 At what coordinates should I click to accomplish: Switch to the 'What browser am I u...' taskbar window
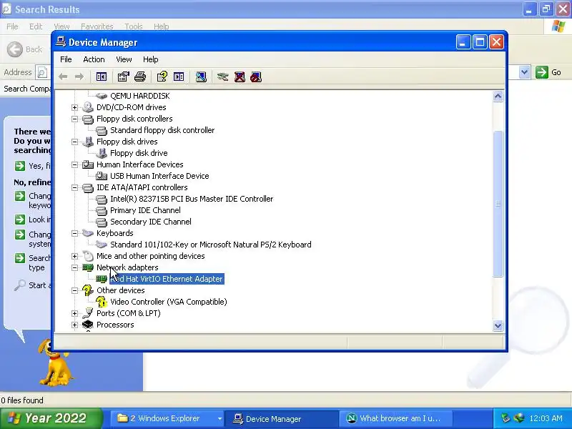point(396,418)
